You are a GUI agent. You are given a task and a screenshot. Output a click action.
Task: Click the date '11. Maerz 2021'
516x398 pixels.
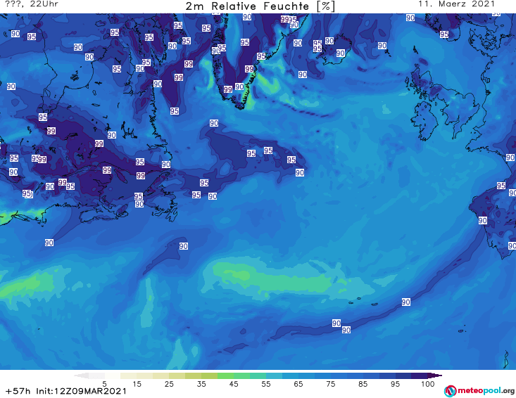click(456, 4)
